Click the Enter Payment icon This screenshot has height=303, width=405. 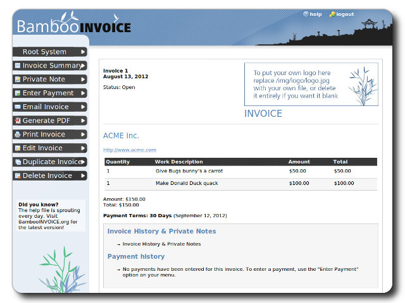[x=18, y=93]
